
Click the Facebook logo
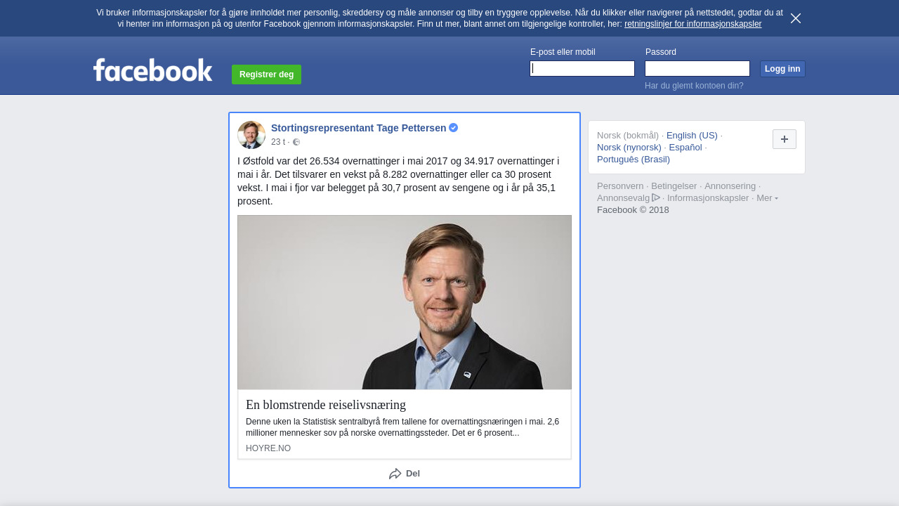(153, 70)
